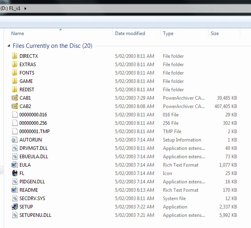
Task: Click the SECDRV.SYS system file icon
Action: pyautogui.click(x=15, y=199)
